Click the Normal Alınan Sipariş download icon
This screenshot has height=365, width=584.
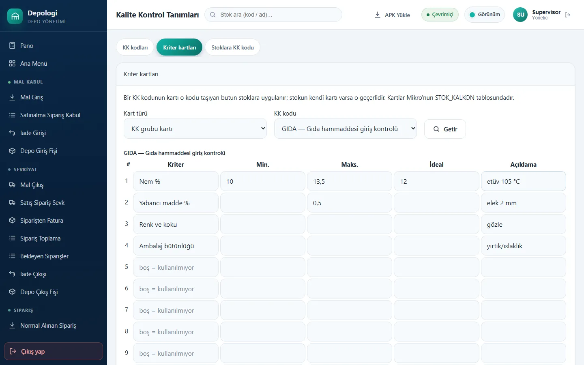[12, 326]
